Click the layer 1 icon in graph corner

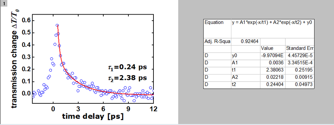(x=4, y=3)
